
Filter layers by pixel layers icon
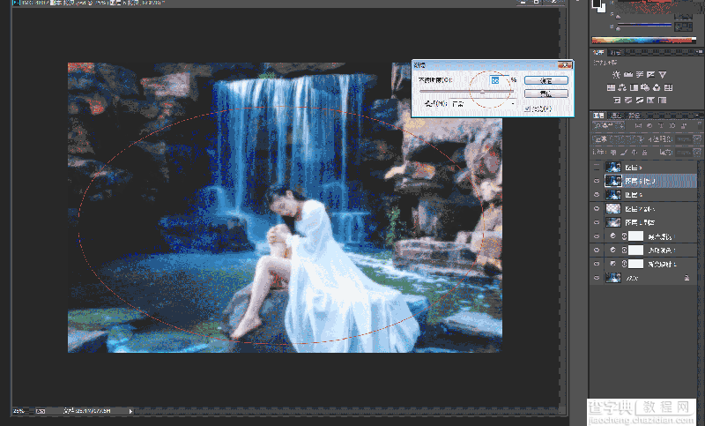[638, 126]
